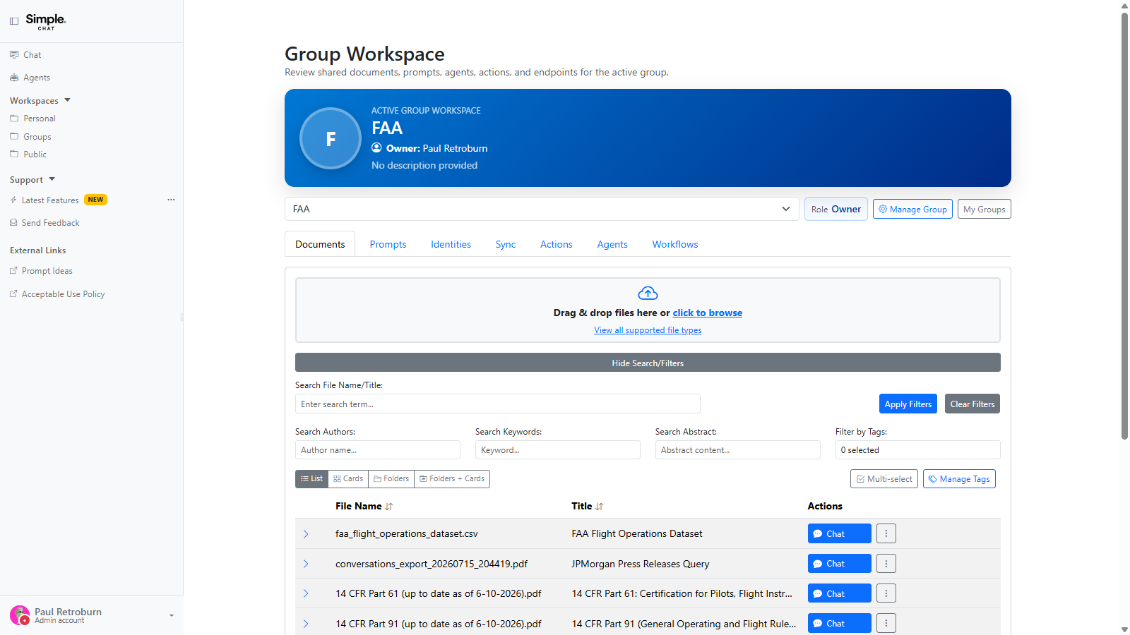Image resolution: width=1130 pixels, height=635 pixels.
Task: Focus the Search Keywords field
Action: pos(557,449)
